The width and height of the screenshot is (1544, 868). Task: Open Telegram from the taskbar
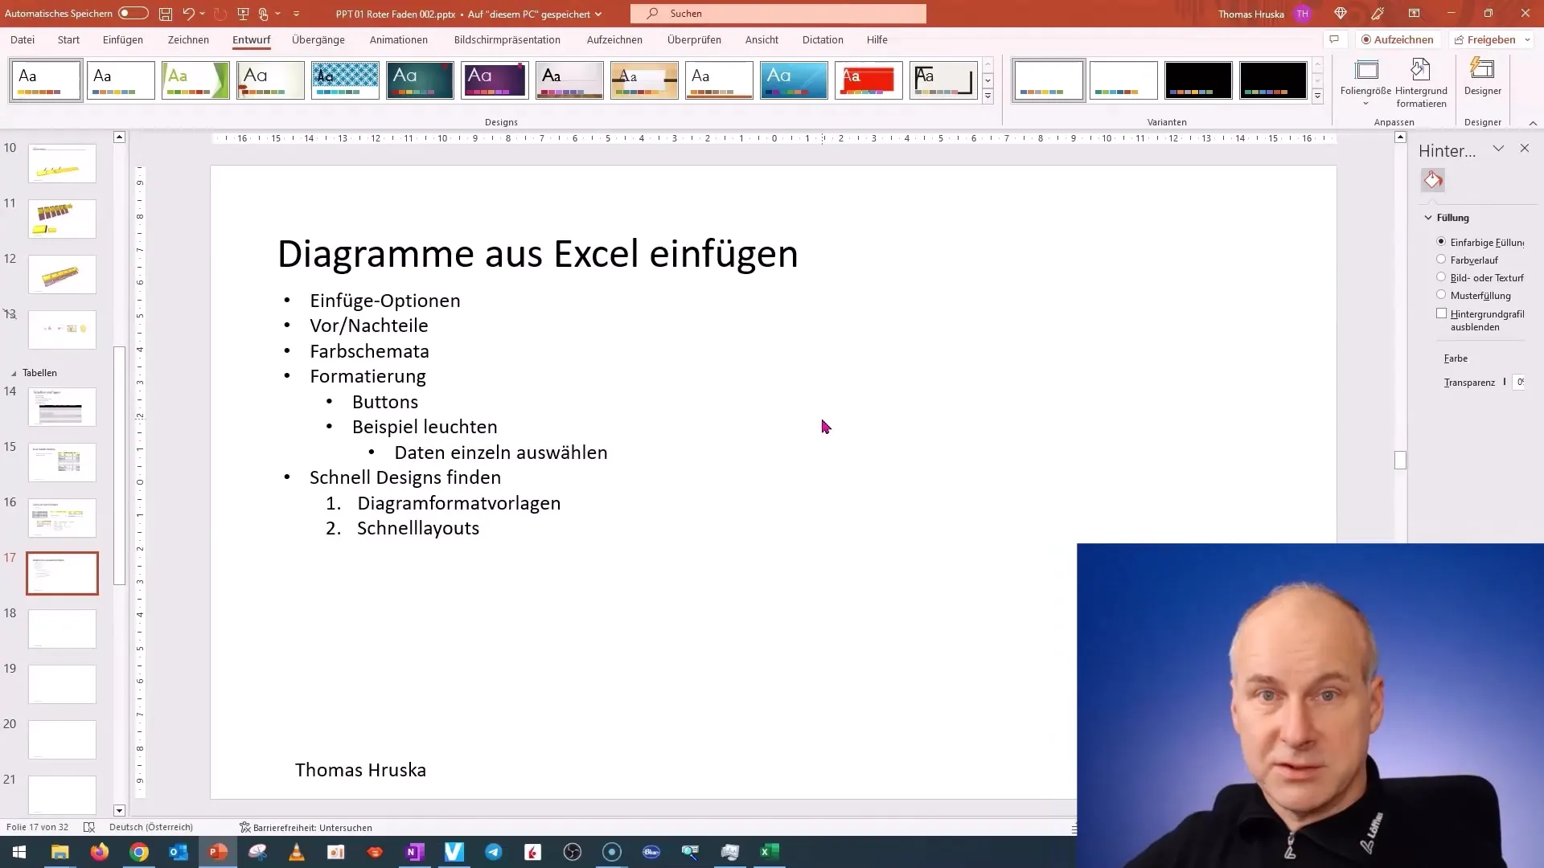[x=494, y=852]
